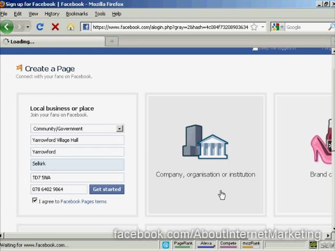The width and height of the screenshot is (335, 251).
Task: Click the PageRank status bar indicator
Action: click(x=183, y=245)
